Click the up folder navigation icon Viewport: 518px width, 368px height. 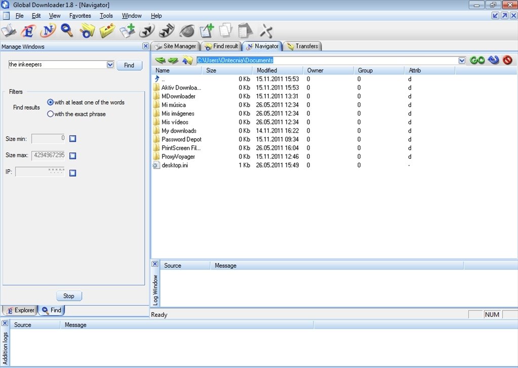(187, 60)
